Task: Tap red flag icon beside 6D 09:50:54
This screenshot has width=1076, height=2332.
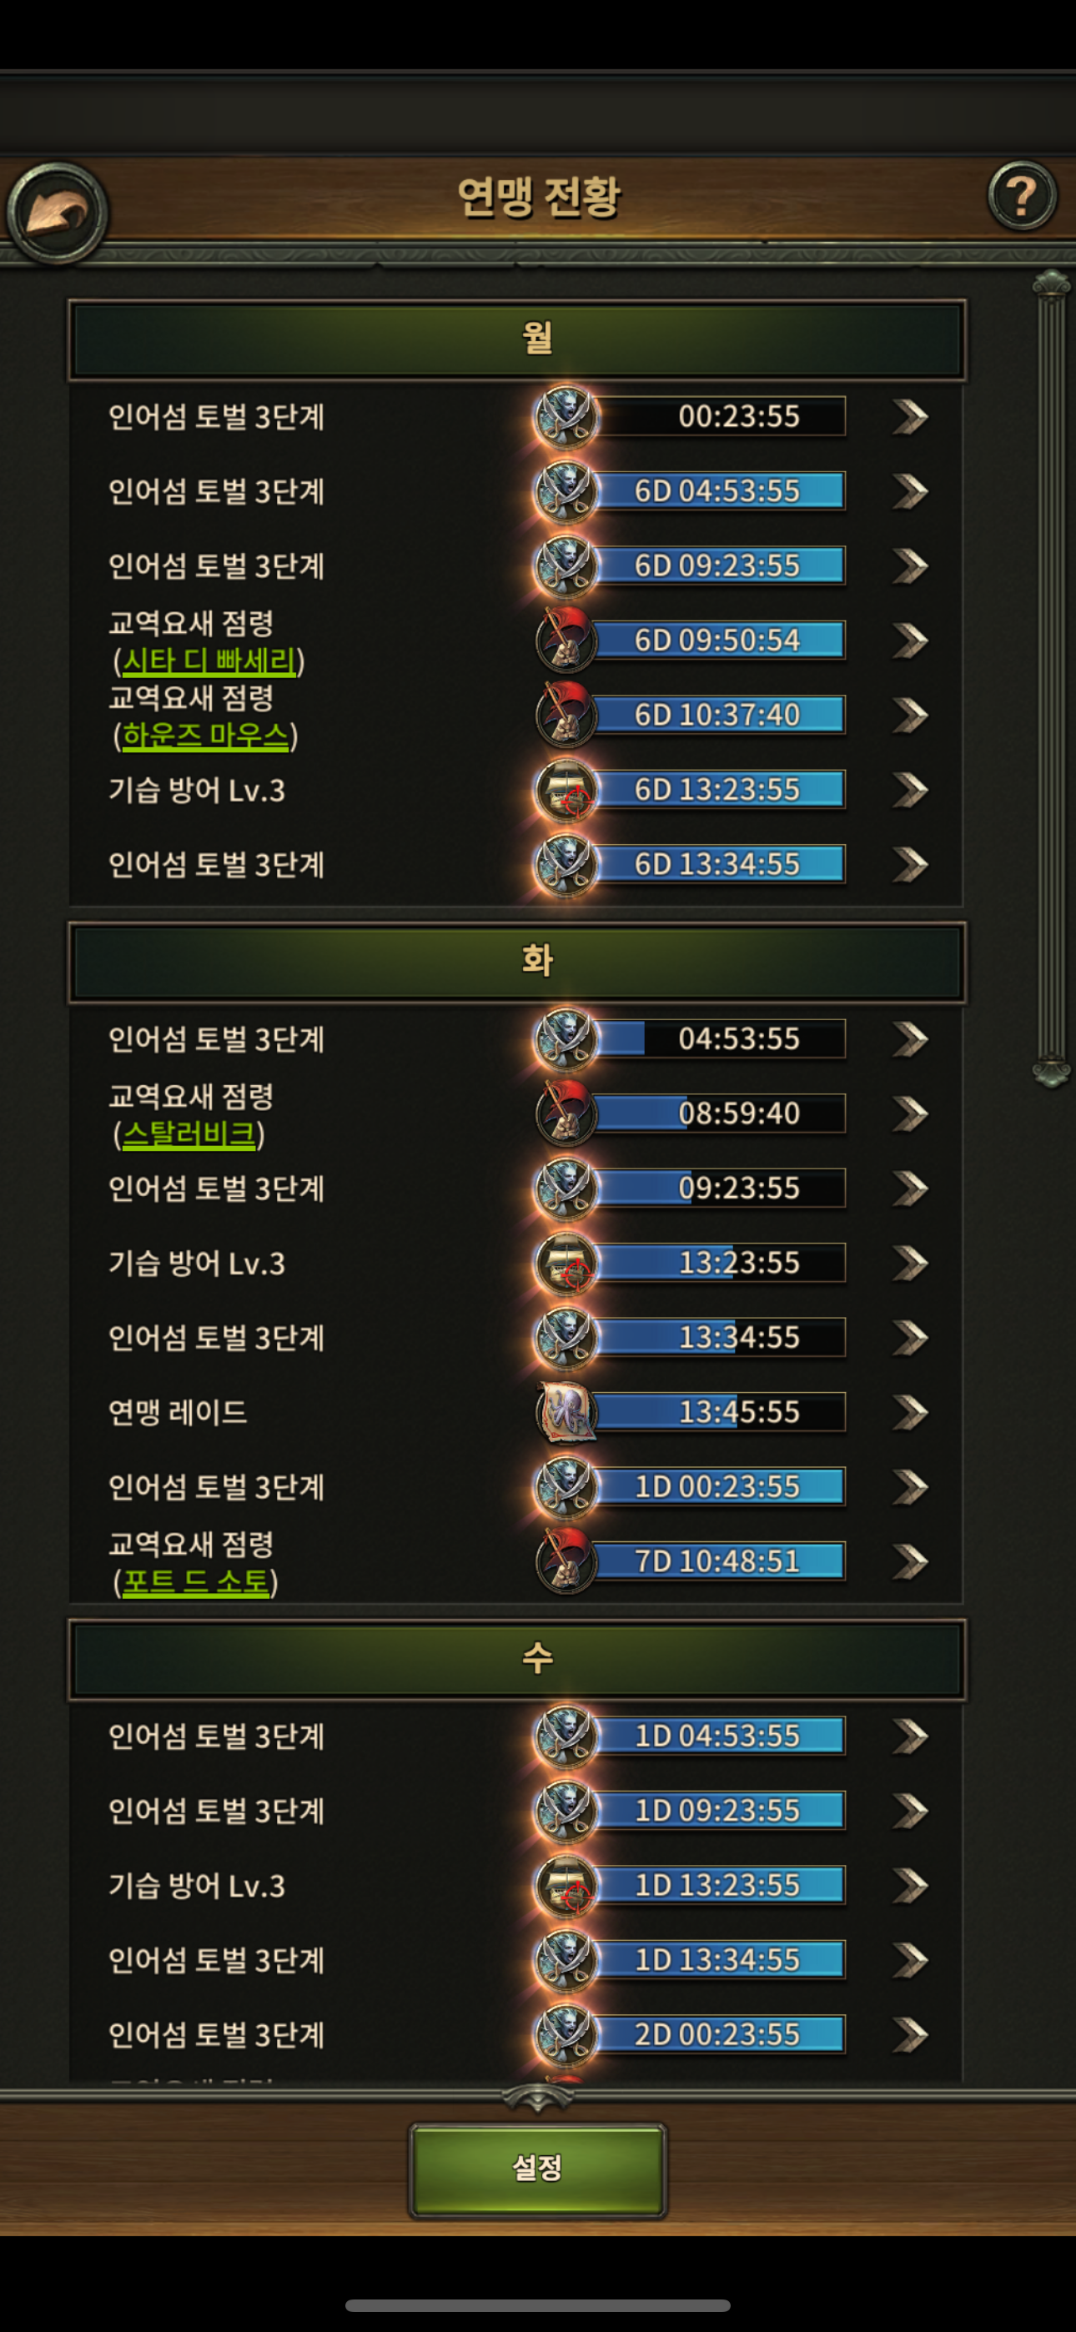Action: (566, 641)
